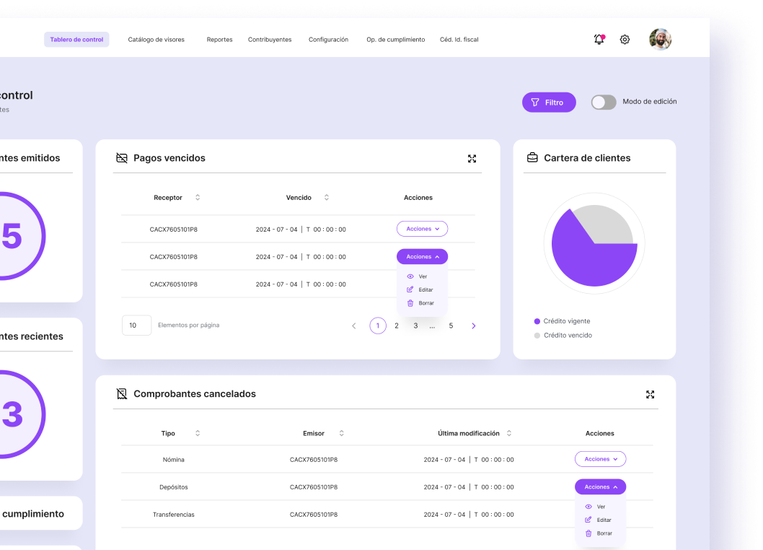763x550 pixels.
Task: Switch to the Catálogo de visores tab
Action: tap(156, 40)
